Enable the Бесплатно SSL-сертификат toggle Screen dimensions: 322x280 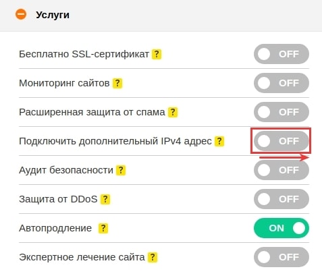(281, 54)
